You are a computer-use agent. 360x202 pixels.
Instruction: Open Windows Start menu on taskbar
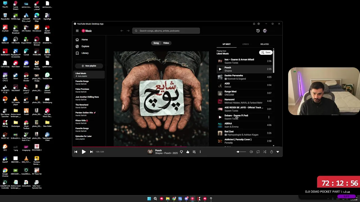click(149, 199)
